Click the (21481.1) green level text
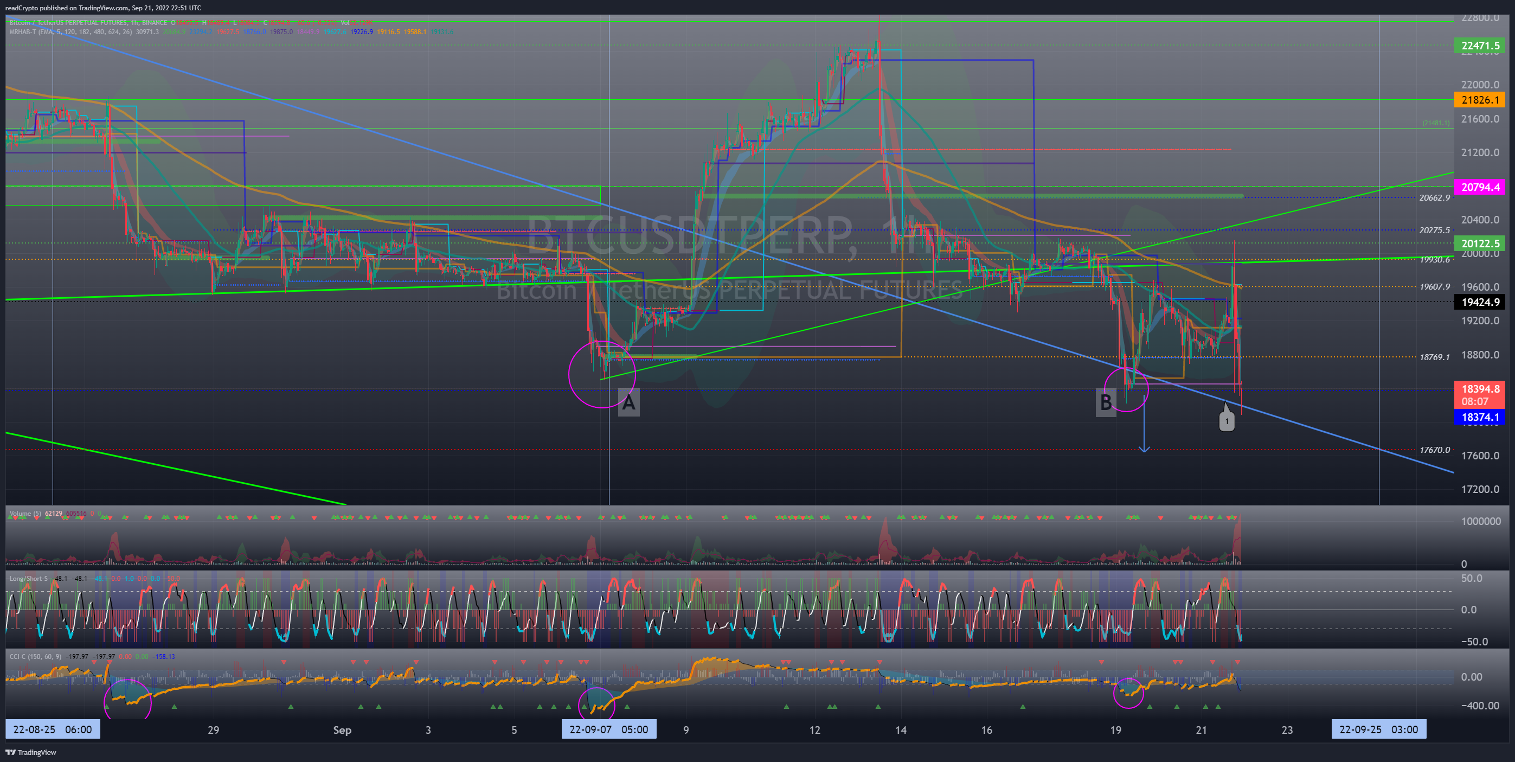 1436,123
